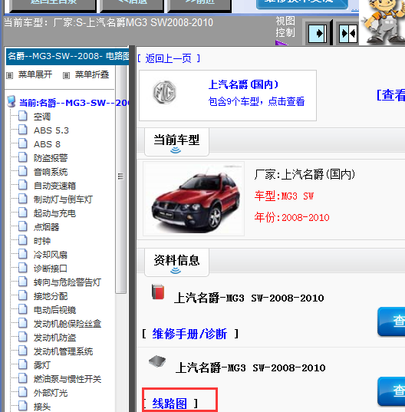Click blue view button for repair manual

pyautogui.click(x=391, y=321)
